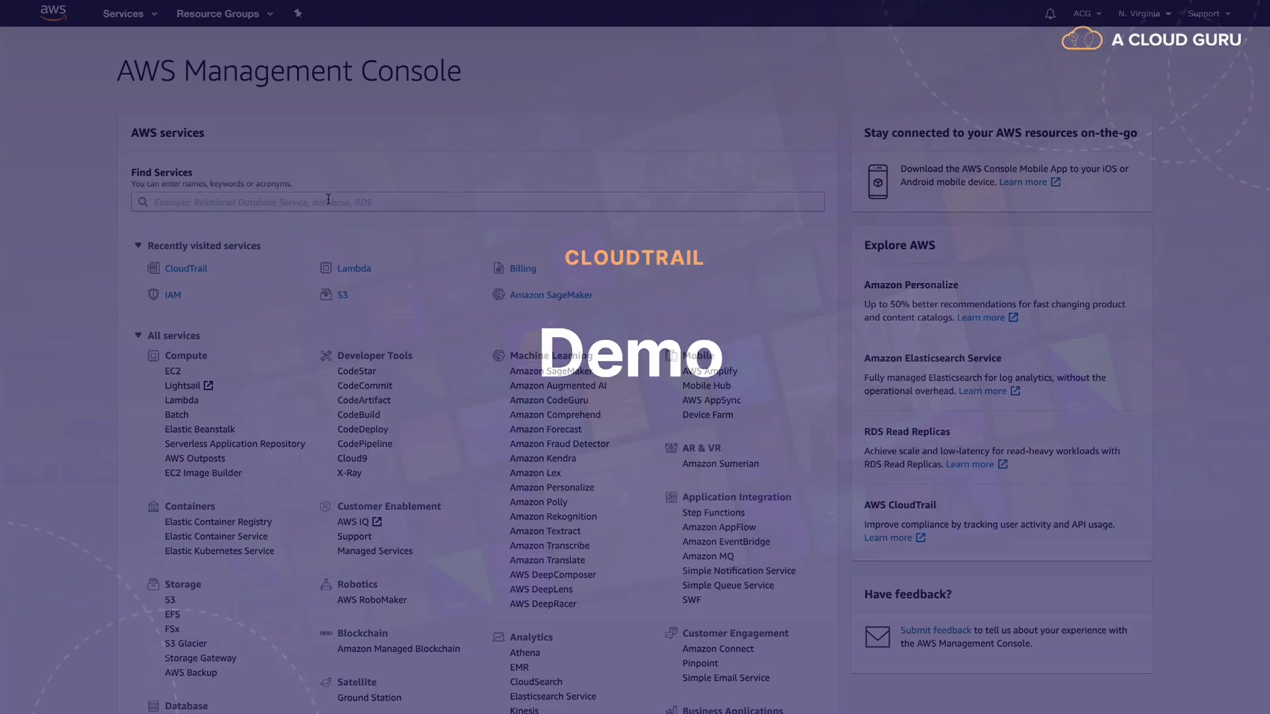Image resolution: width=1270 pixels, height=714 pixels.
Task: Click the CloudTrail service icon under Recently visited
Action: (153, 268)
